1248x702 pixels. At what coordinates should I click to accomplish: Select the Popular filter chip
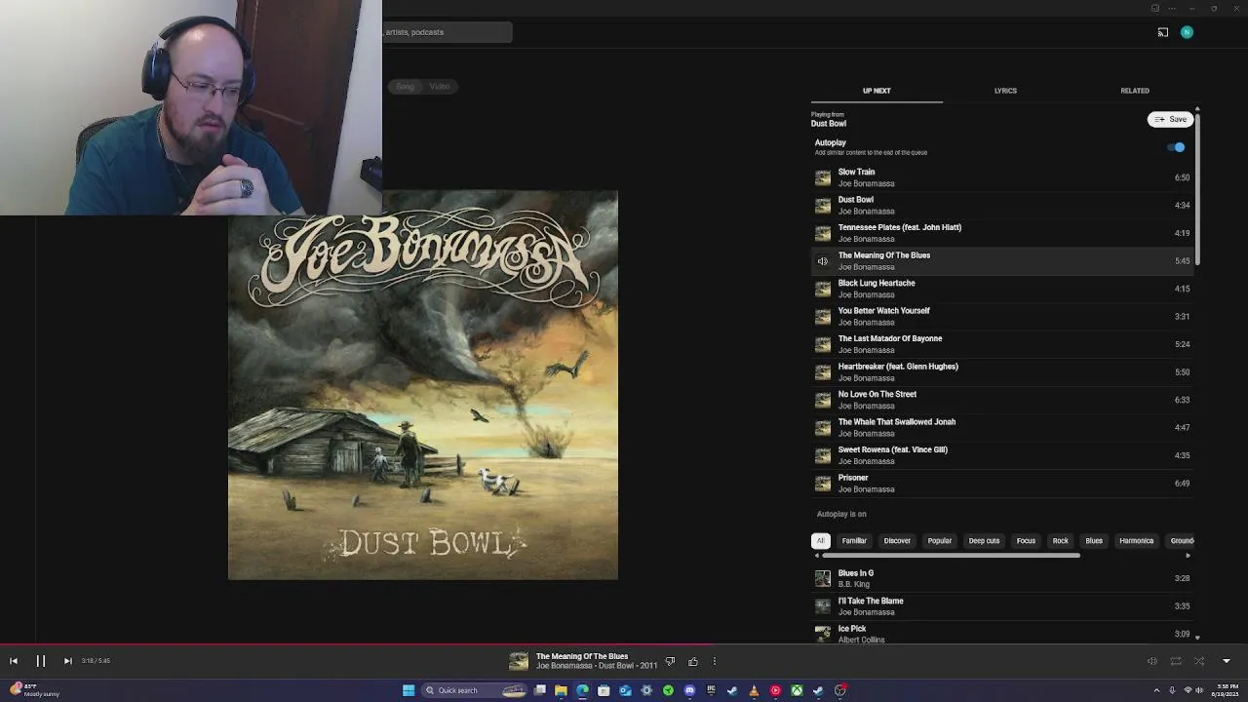940,540
